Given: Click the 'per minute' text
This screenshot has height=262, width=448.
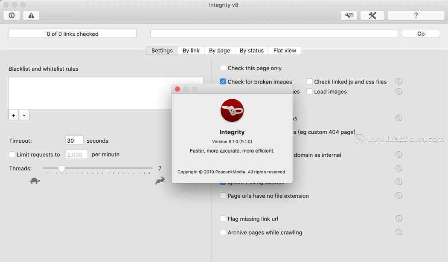Looking at the screenshot, I should click(105, 154).
